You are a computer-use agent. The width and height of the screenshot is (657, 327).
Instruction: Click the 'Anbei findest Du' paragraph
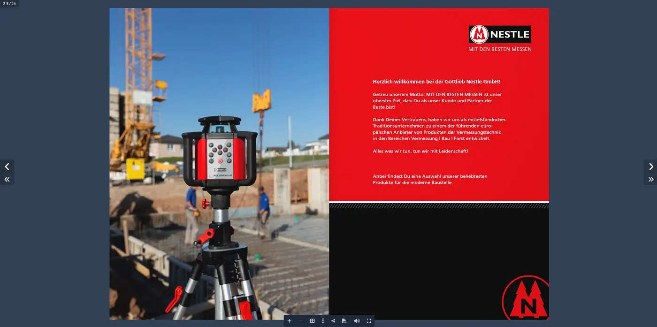[x=430, y=179]
